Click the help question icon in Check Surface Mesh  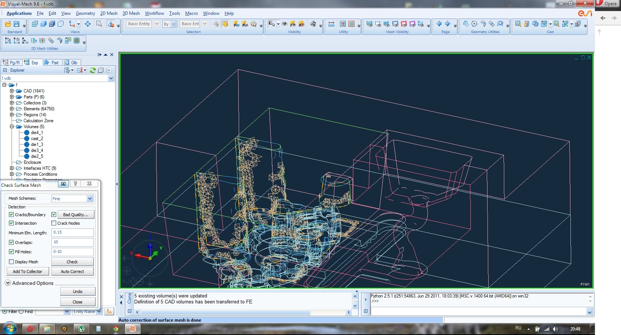click(75, 183)
